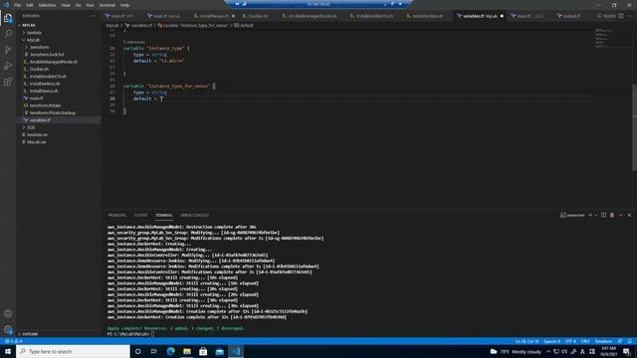
Task: Open InstallJenkins.sh in the explorer
Action: click(45, 84)
